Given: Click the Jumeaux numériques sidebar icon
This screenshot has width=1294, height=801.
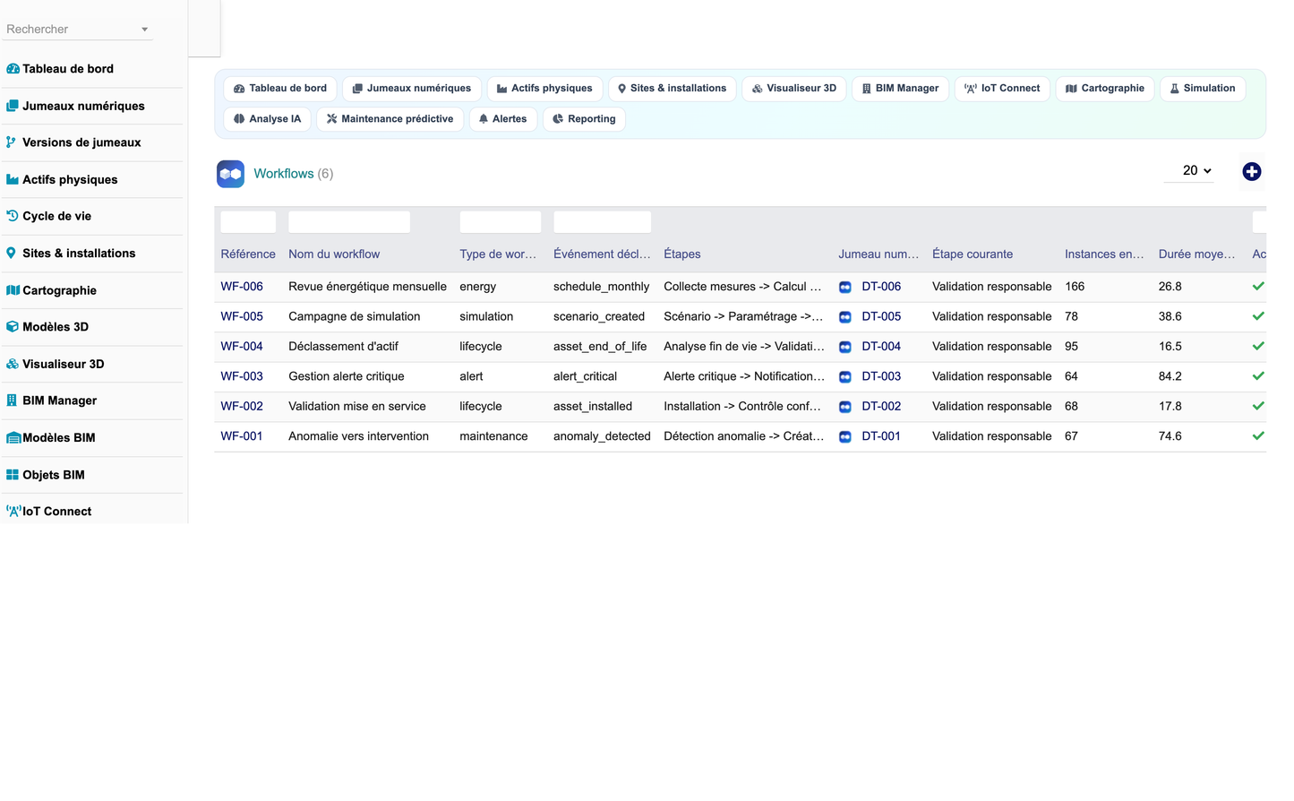Looking at the screenshot, I should (x=13, y=106).
